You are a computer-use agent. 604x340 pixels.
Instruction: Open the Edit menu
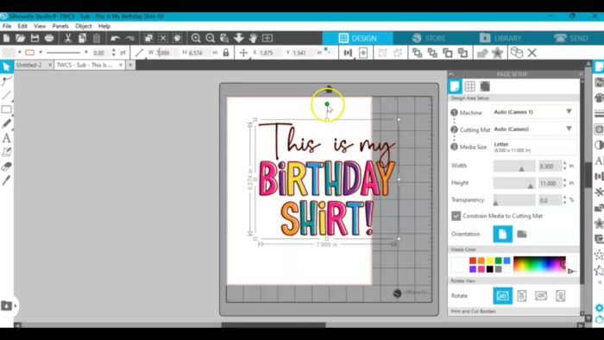point(22,26)
